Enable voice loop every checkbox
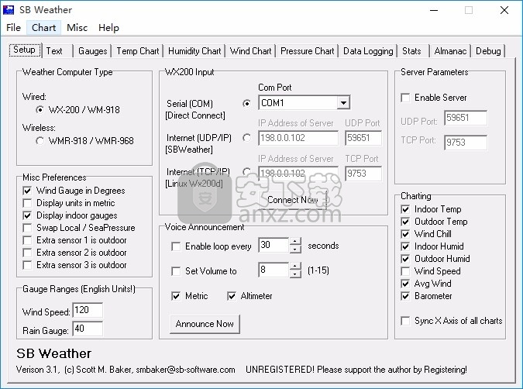Viewport: 523px width, 389px height. tap(176, 246)
